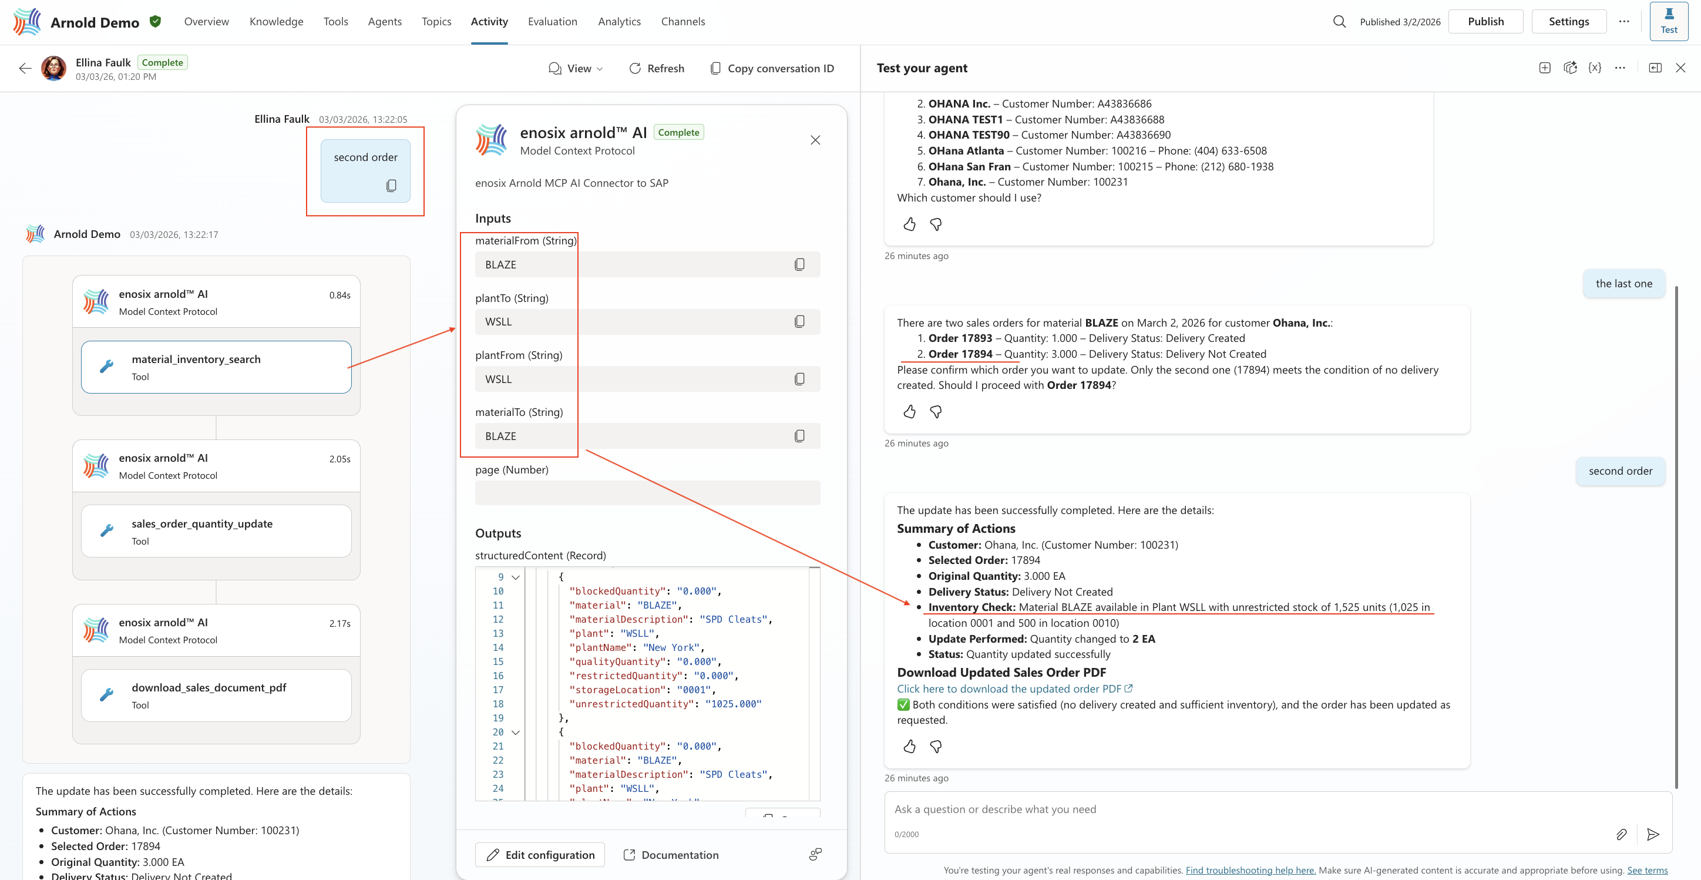1701x880 pixels.
Task: Close the Test your agent panel
Action: (1680, 68)
